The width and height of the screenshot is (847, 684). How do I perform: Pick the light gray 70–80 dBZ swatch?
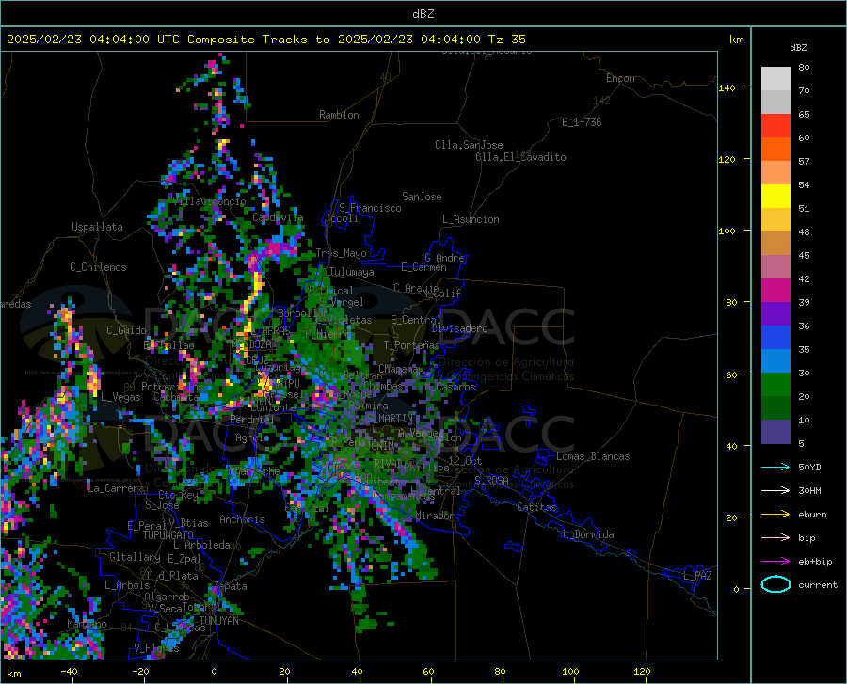coord(775,79)
